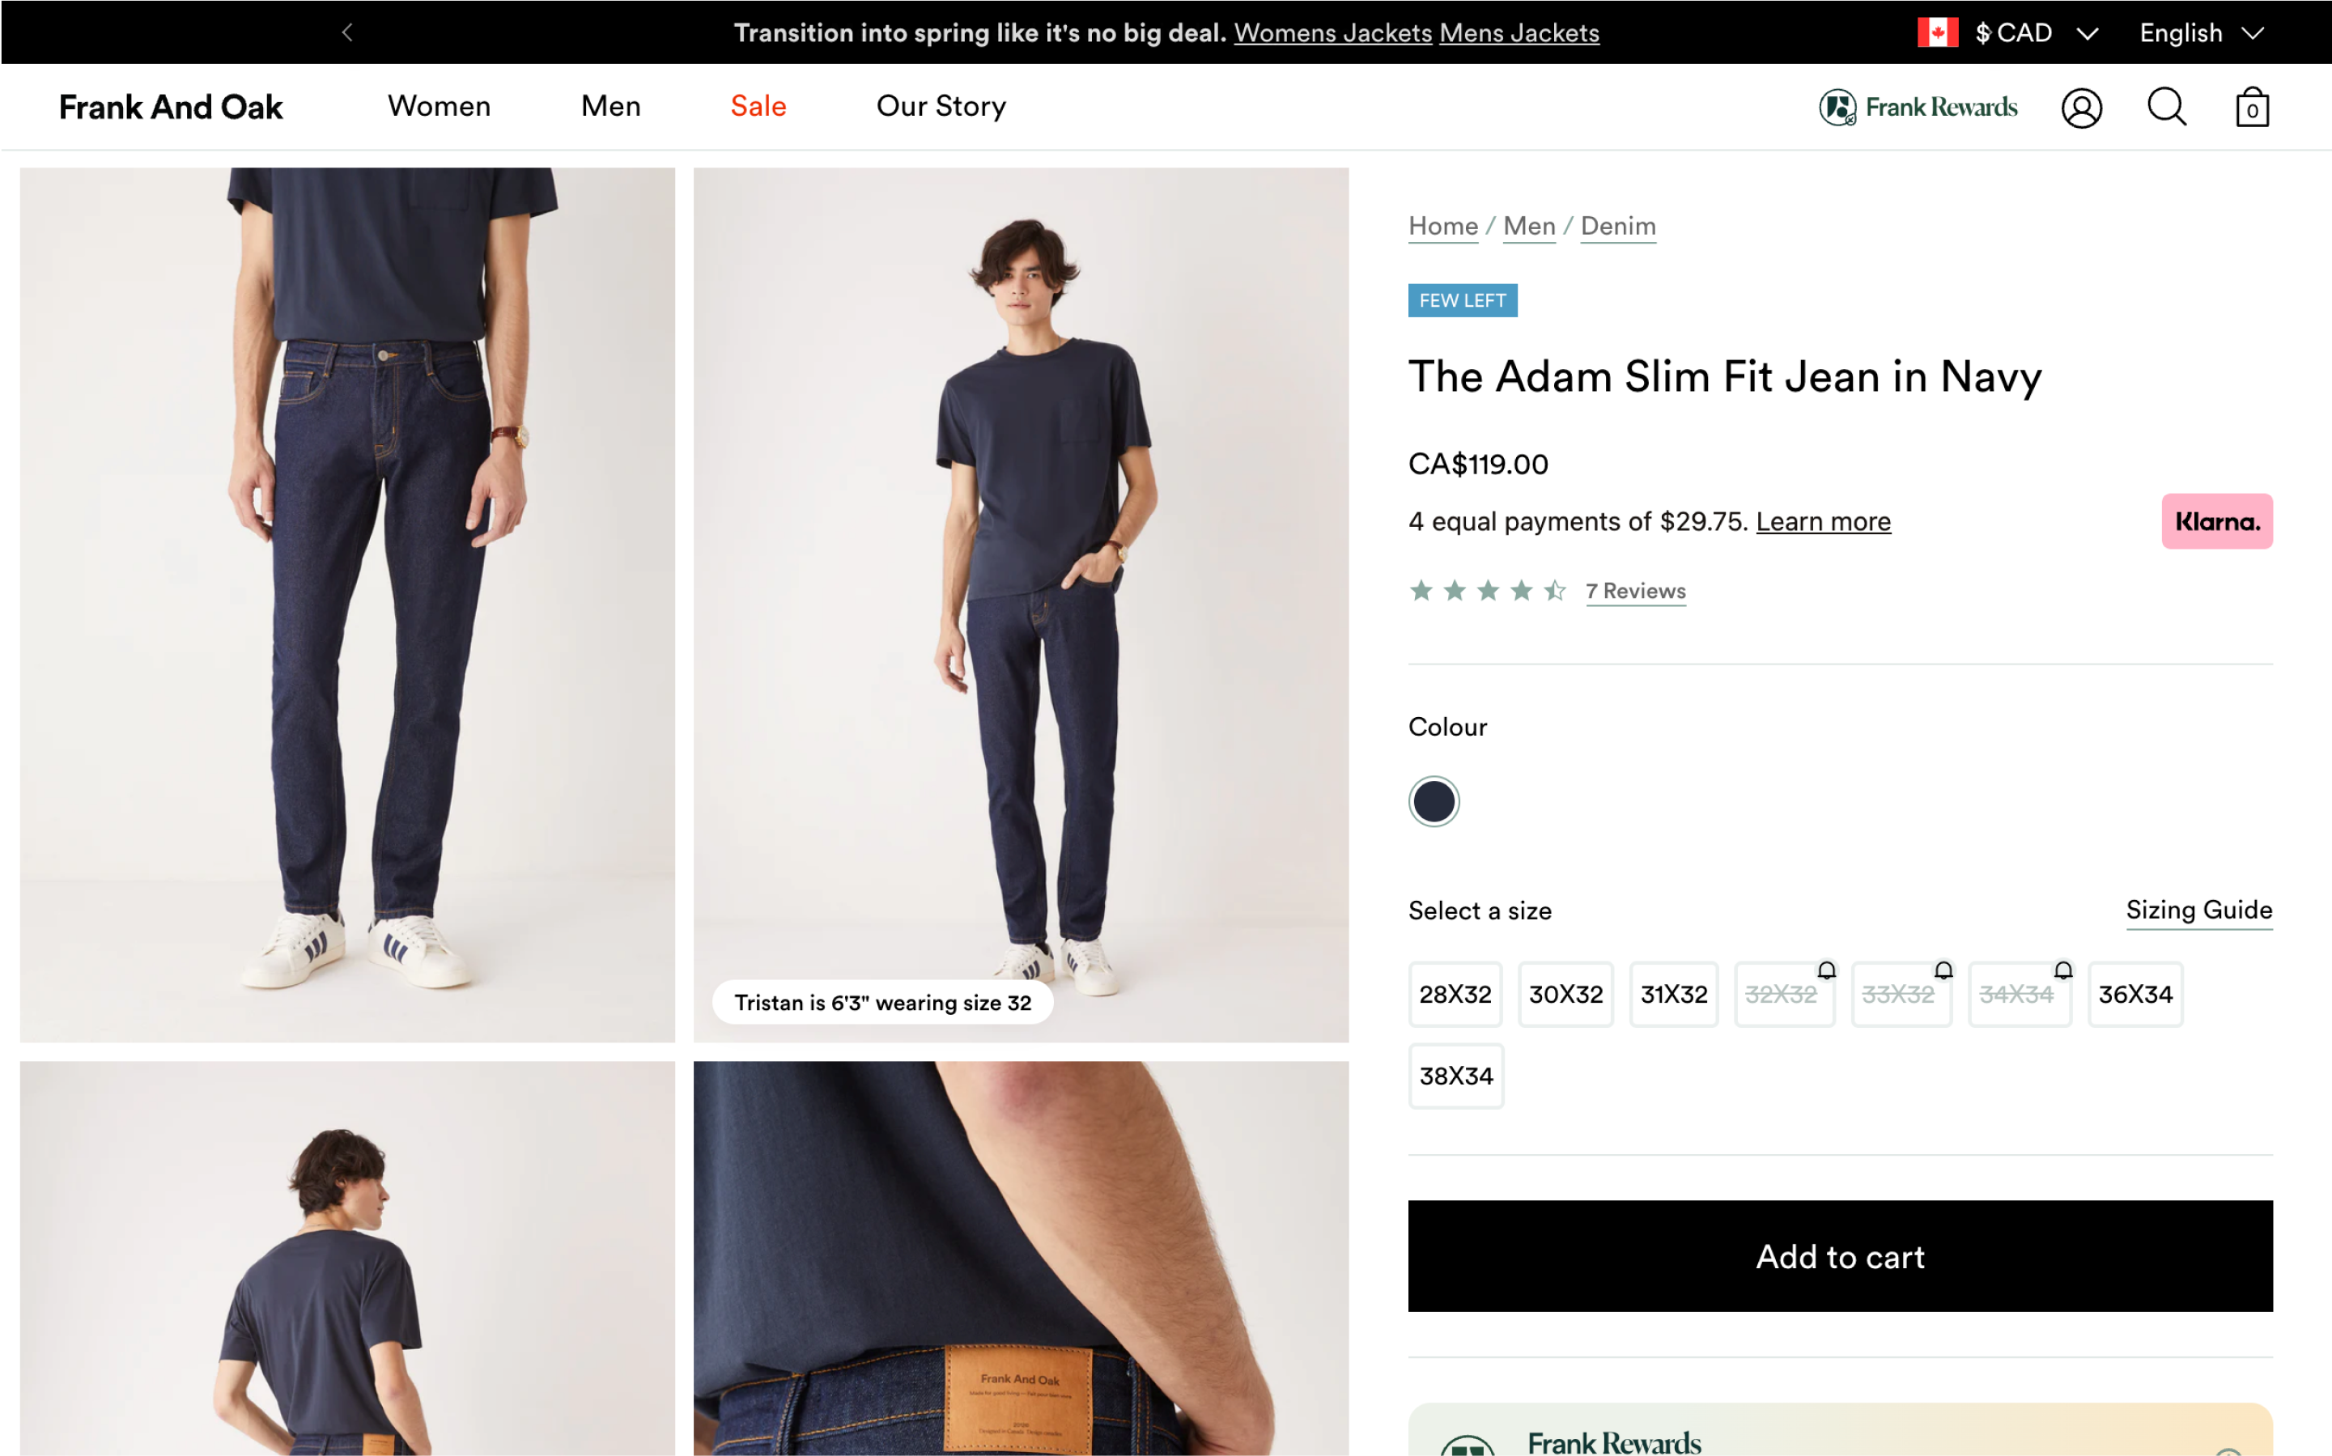Click the account profile icon
This screenshot has width=2332, height=1456.
coord(2082,107)
